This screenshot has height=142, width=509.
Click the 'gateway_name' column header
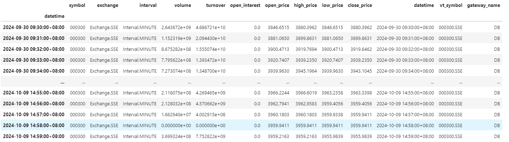click(484, 6)
